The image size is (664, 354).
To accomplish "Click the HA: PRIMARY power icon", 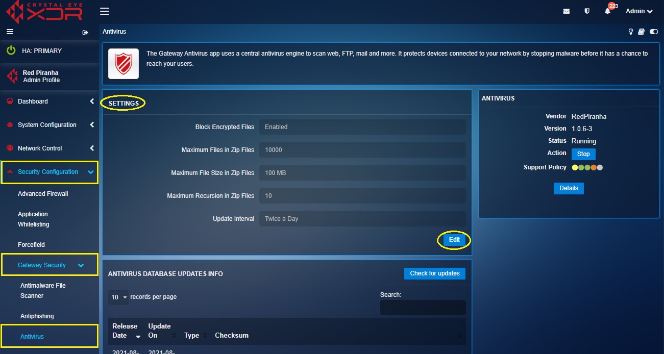I will click(11, 50).
